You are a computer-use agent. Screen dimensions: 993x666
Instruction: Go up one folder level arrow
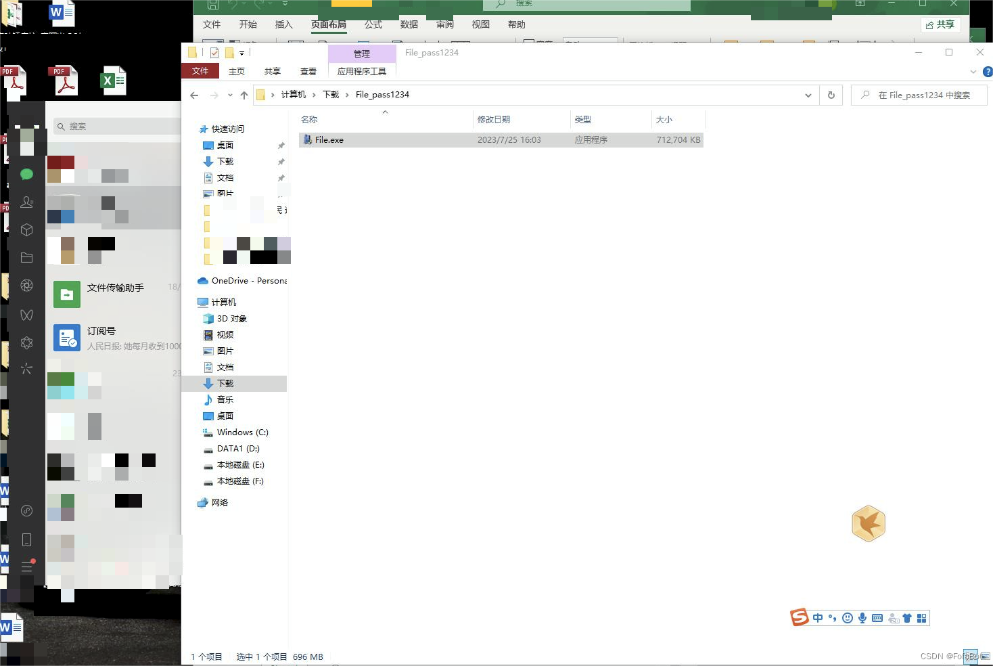pos(244,95)
